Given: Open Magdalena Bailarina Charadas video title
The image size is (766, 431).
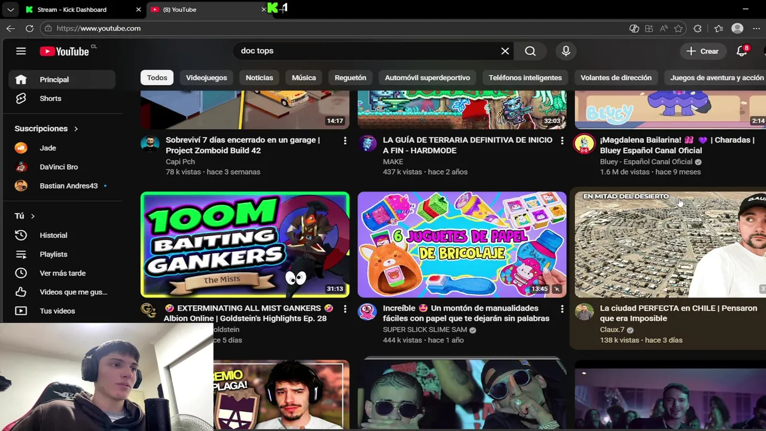Looking at the screenshot, I should tap(677, 145).
